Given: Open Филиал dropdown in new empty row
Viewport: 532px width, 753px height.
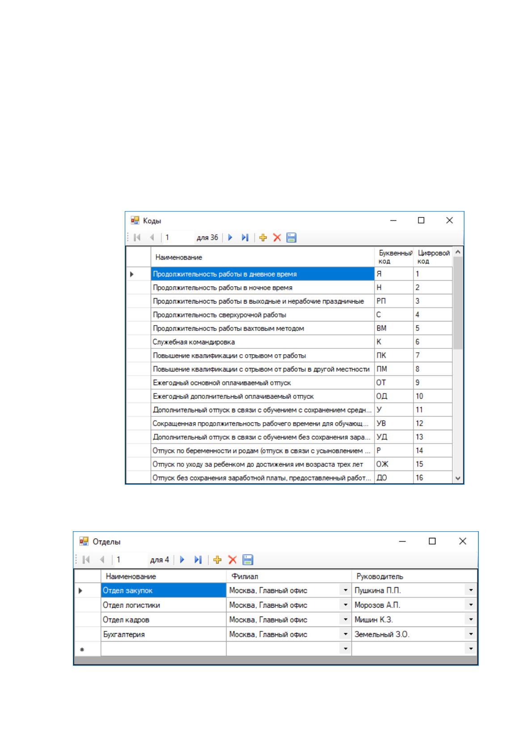Looking at the screenshot, I should [x=346, y=648].
